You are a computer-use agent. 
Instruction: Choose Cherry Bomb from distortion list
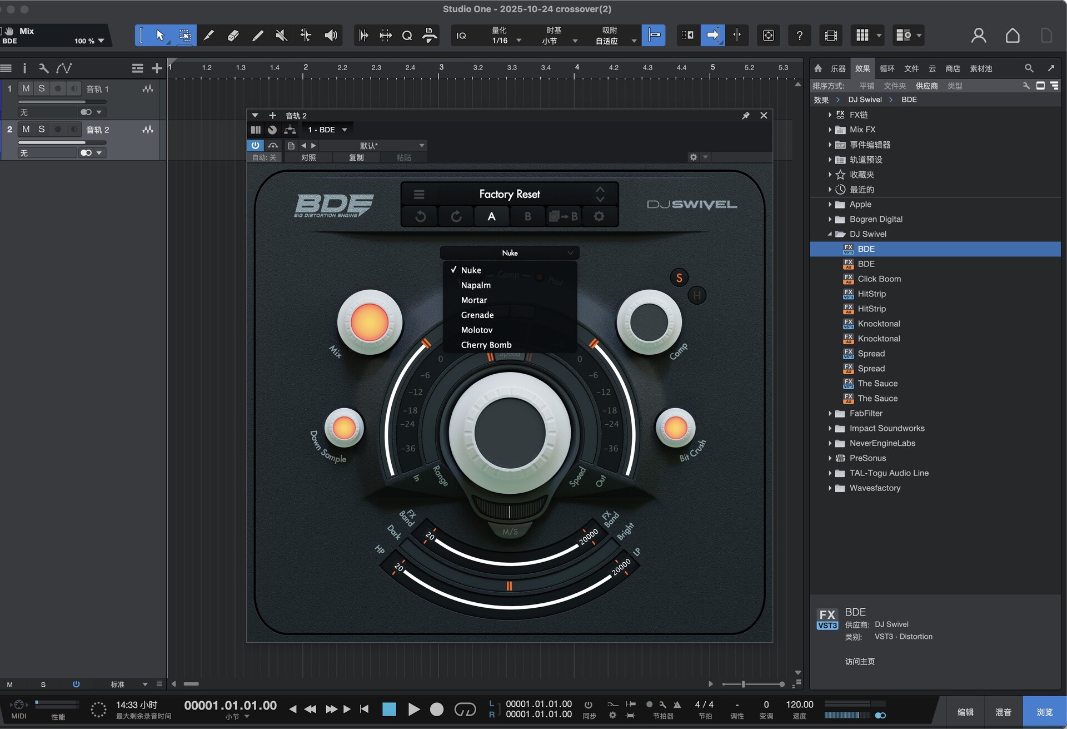[x=486, y=345]
